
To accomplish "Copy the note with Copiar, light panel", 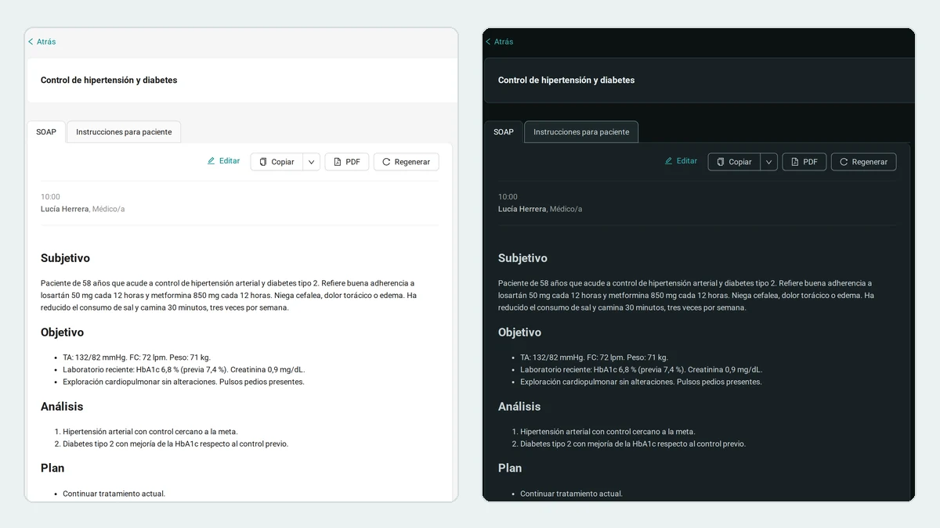I will click(277, 162).
